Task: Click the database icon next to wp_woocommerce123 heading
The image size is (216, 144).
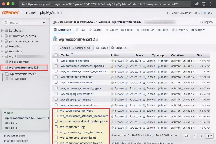Action: tap(55, 39)
